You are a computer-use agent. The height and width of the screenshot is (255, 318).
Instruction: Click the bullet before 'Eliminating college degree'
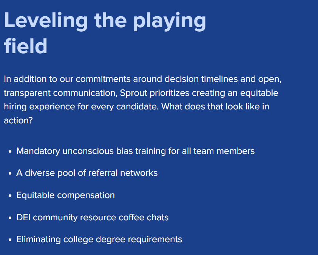[x=10, y=240]
